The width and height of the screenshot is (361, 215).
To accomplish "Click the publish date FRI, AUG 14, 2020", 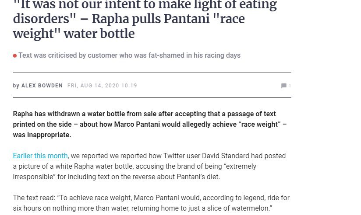I will [93, 86].
